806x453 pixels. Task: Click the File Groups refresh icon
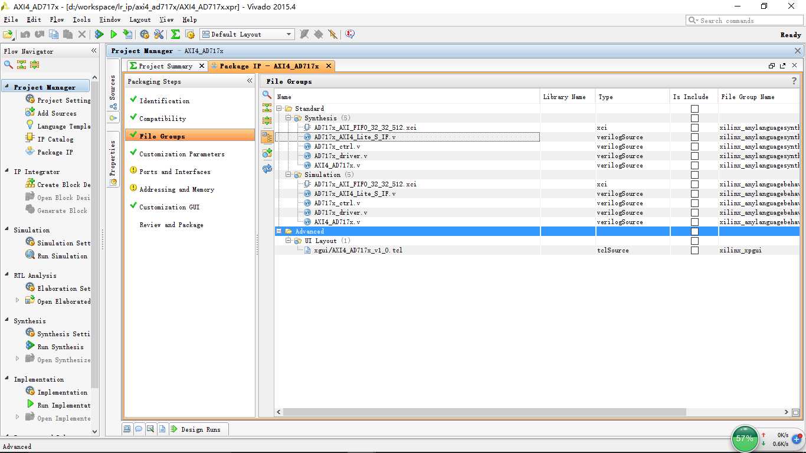click(x=267, y=169)
